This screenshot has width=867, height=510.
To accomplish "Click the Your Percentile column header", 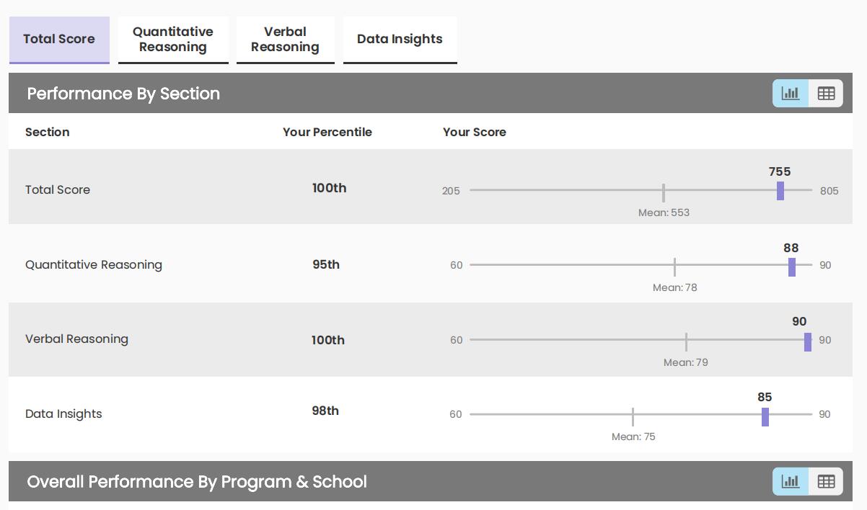I will pos(327,133).
